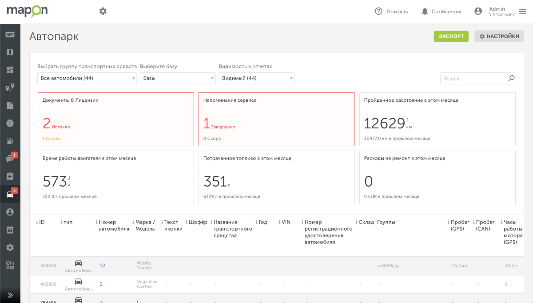Click the bell icon for Сообщения
The width and height of the screenshot is (533, 303).
425,12
